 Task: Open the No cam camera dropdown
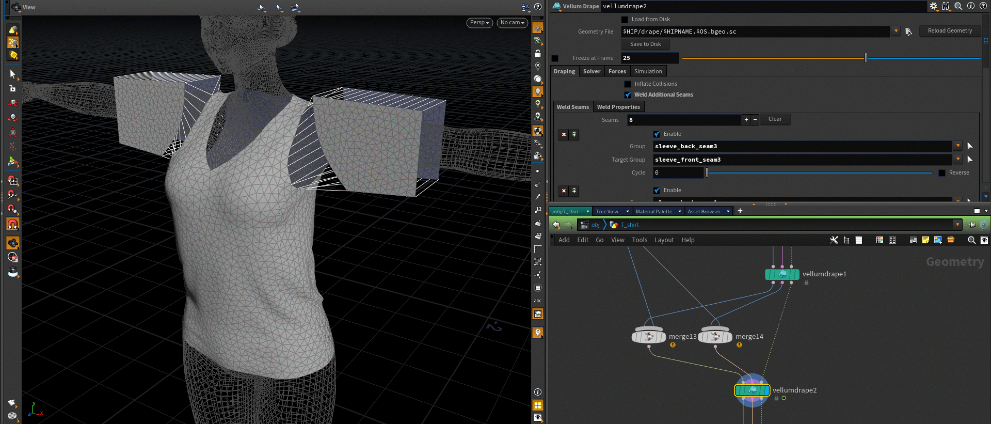pos(512,23)
